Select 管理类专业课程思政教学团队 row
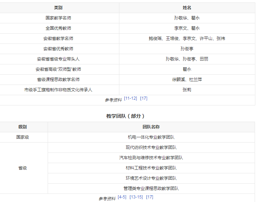261x202 pixels. coord(151,189)
